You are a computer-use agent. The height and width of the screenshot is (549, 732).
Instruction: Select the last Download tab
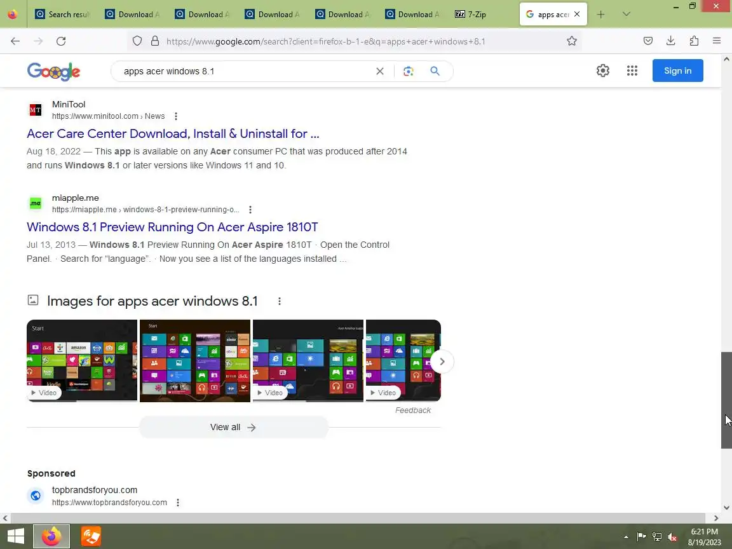(x=412, y=15)
